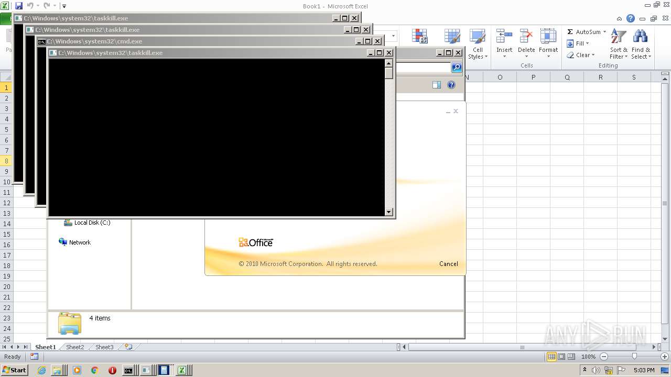Toggle the Explorer preview pane icon
The width and height of the screenshot is (671, 377).
[437, 85]
